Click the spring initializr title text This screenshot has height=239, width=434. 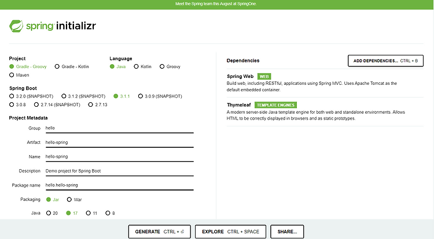click(x=61, y=26)
